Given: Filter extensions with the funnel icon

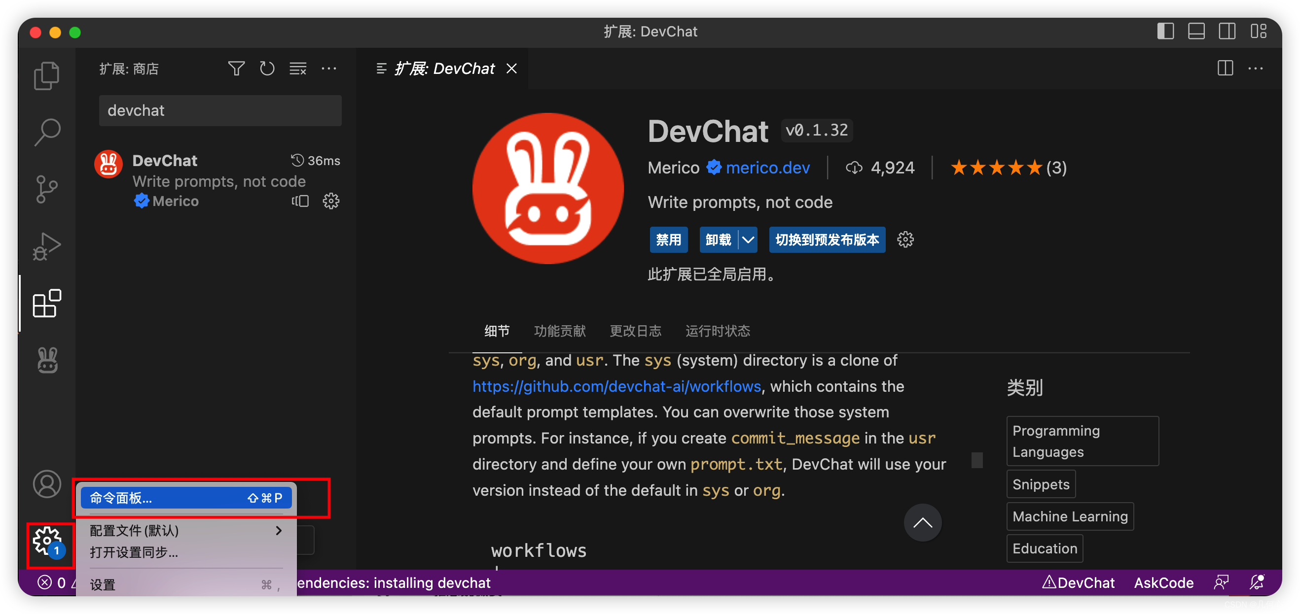Looking at the screenshot, I should pyautogui.click(x=236, y=68).
